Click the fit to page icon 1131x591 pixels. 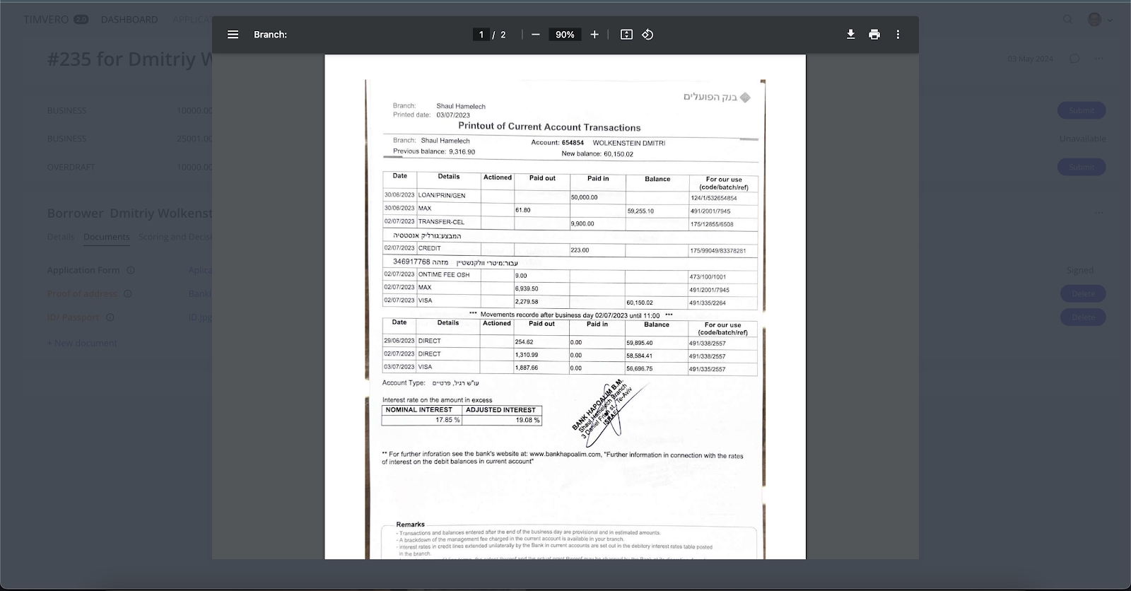[626, 35]
